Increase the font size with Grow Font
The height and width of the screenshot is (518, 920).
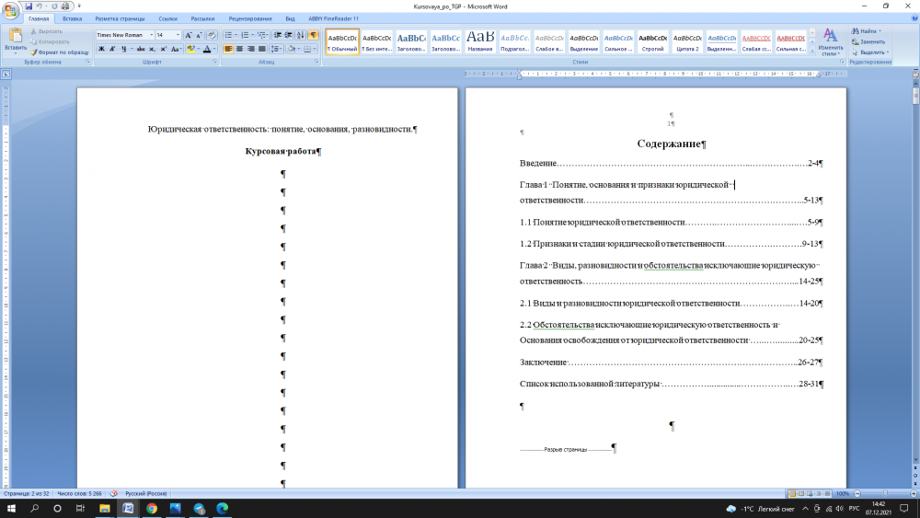(190, 35)
